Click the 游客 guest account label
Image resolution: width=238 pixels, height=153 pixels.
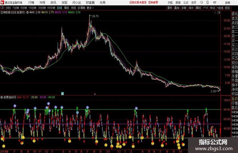228,3
